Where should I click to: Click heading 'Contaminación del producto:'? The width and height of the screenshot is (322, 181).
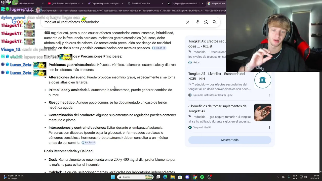(x=72, y=115)
